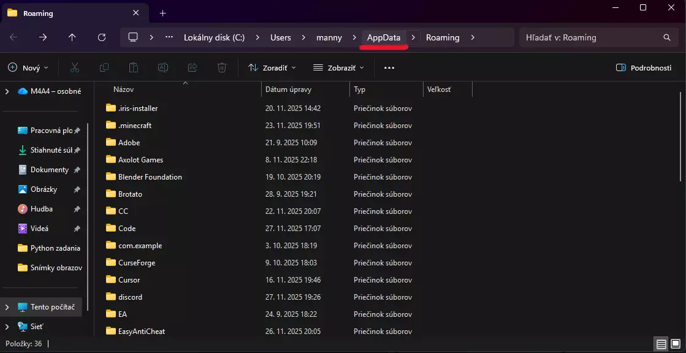Click the Share icon in toolbar

(x=192, y=67)
